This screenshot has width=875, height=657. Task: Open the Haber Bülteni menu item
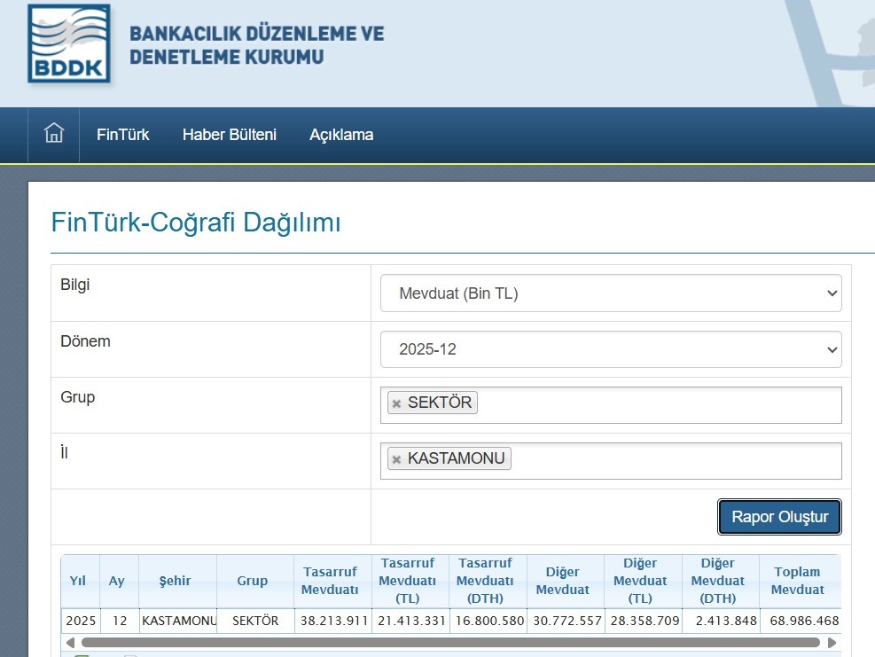(x=230, y=135)
